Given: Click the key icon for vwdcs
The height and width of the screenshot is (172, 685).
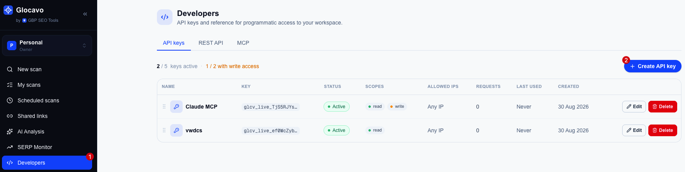Looking at the screenshot, I should 176,130.
